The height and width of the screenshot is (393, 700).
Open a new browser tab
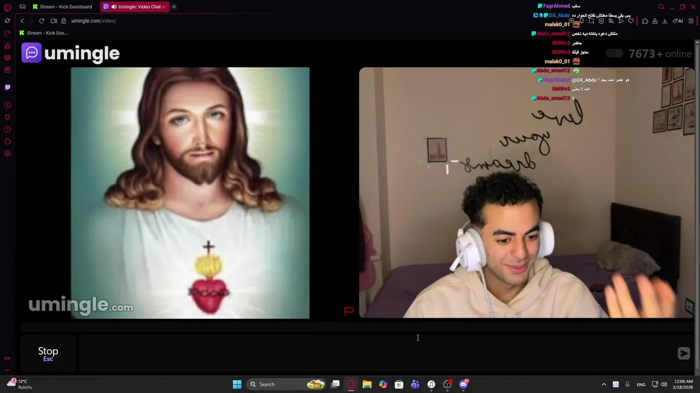coord(174,7)
